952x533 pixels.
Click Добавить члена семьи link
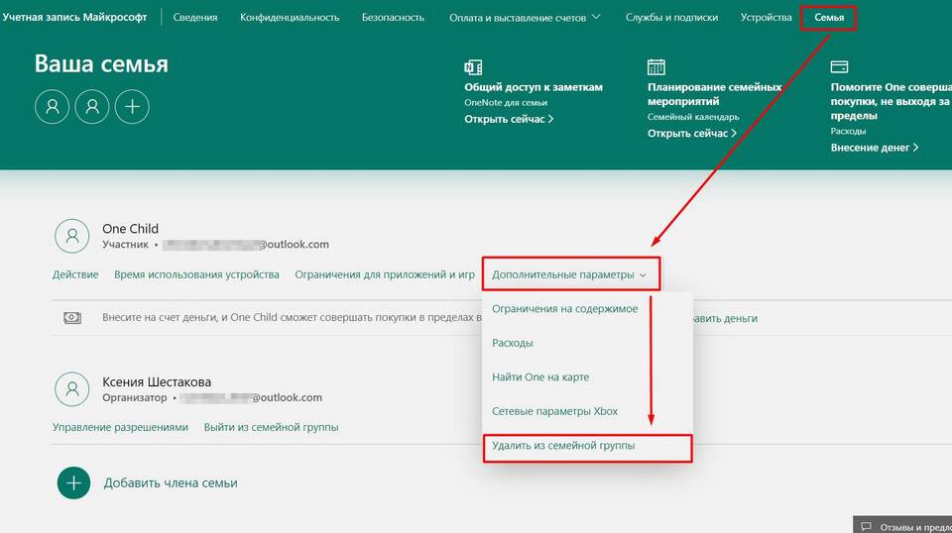[x=170, y=483]
